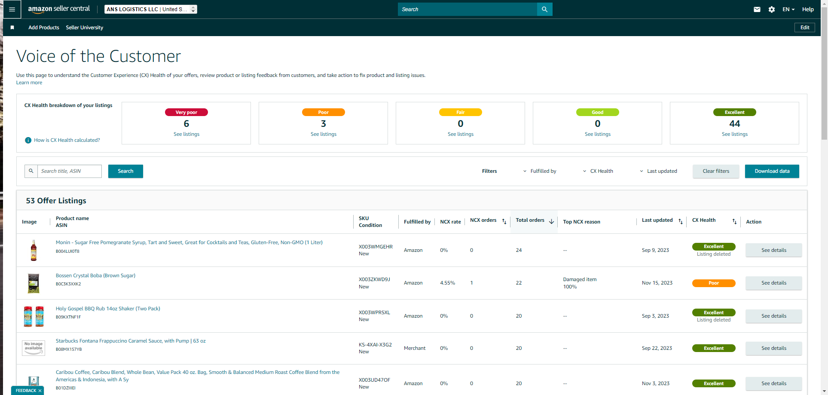Click the Holy Gospel BBQ Rub image

click(x=34, y=316)
